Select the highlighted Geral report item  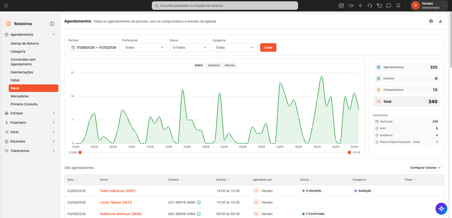34,88
